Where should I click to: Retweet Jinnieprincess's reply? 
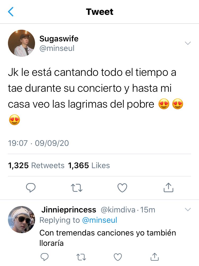(81, 257)
